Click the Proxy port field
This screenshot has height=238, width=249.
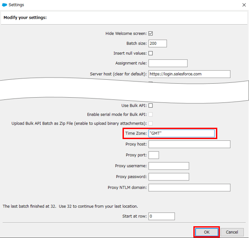pyautogui.click(x=153, y=155)
